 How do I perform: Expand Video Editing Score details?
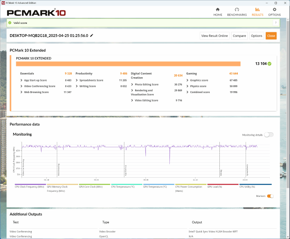[132, 101]
